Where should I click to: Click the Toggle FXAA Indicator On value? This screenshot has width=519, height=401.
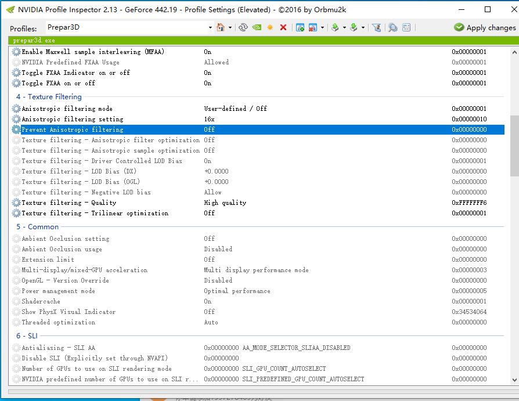click(208, 73)
